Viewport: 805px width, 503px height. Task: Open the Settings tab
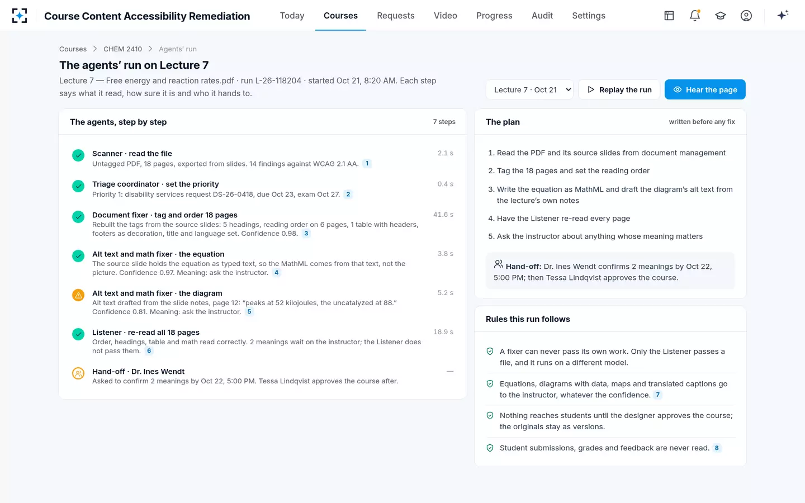coord(589,16)
